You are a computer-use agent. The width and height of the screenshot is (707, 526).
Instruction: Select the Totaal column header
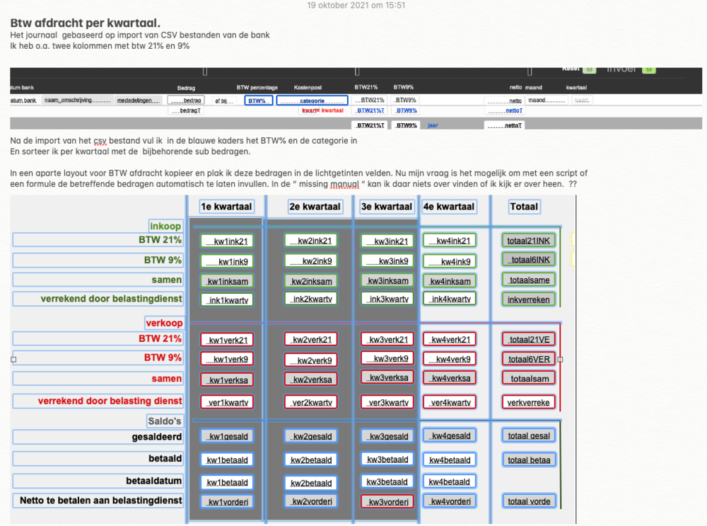pyautogui.click(x=524, y=207)
